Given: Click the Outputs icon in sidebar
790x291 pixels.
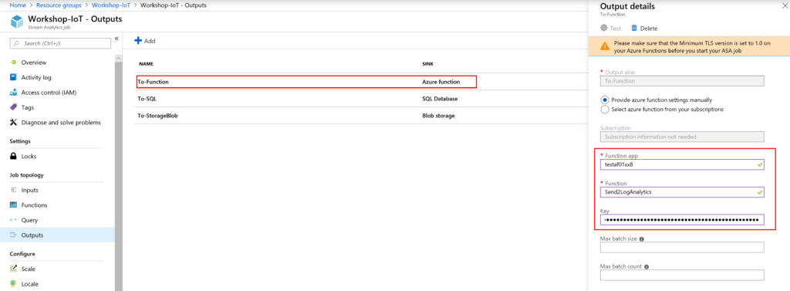Looking at the screenshot, I should [14, 235].
